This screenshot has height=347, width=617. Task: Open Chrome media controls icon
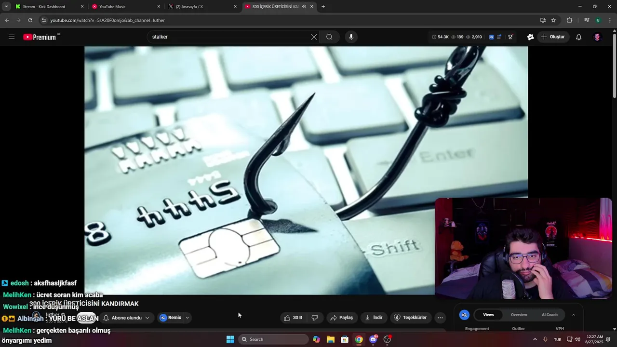pos(587,20)
